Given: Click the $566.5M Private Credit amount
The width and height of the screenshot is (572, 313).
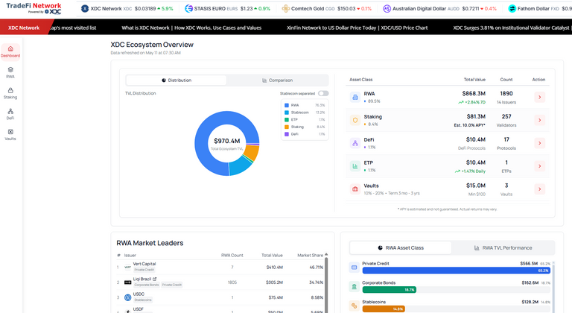Looking at the screenshot, I should point(529,263).
